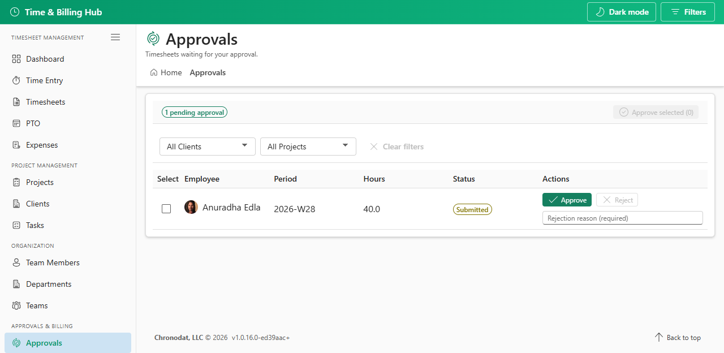Click the Status column header
The image size is (724, 353).
point(464,179)
